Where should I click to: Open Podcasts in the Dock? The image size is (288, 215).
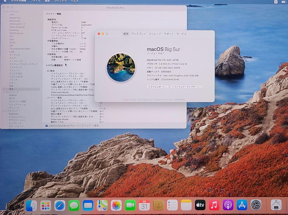click(228, 205)
